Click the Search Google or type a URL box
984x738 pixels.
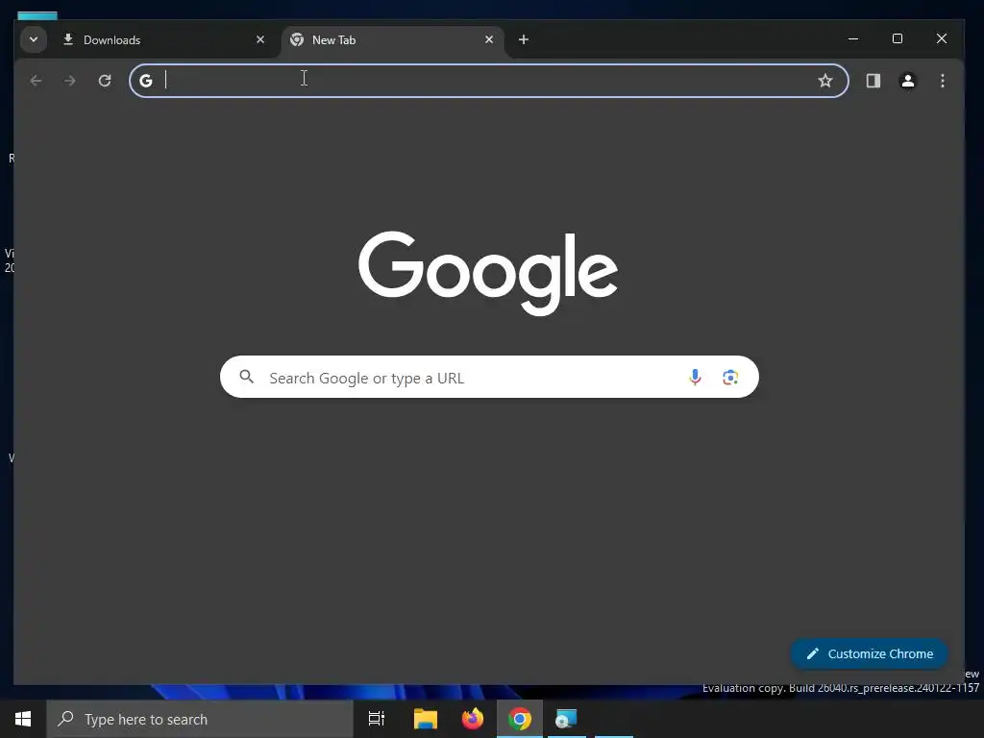[489, 377]
